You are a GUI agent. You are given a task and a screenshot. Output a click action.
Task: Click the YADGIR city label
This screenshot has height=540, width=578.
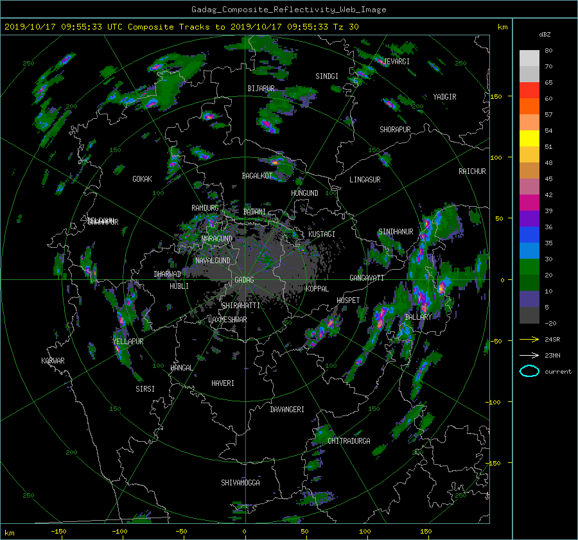(444, 97)
